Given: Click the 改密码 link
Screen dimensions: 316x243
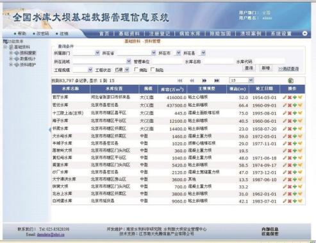Looking at the screenshot, I should tap(42, 33).
